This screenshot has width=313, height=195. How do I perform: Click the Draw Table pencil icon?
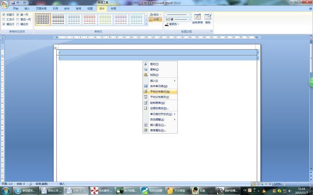[x=197, y=17]
